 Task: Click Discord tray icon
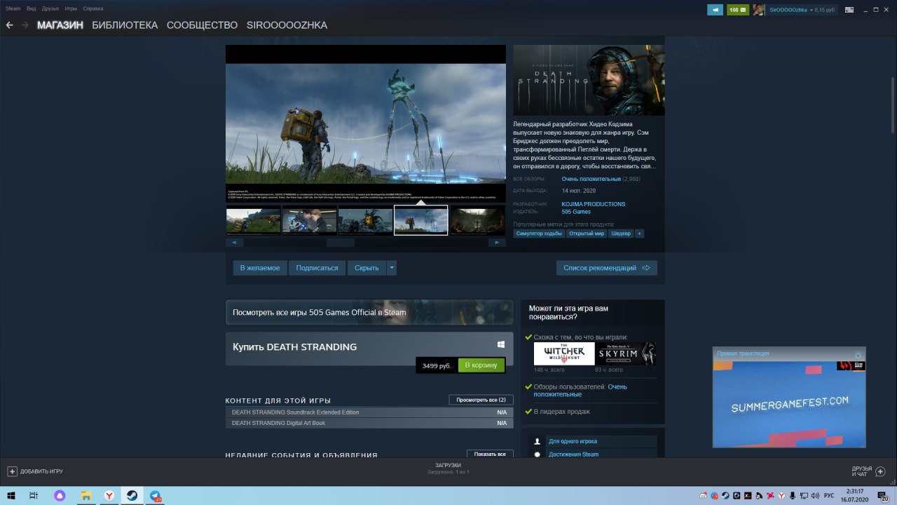click(x=703, y=495)
